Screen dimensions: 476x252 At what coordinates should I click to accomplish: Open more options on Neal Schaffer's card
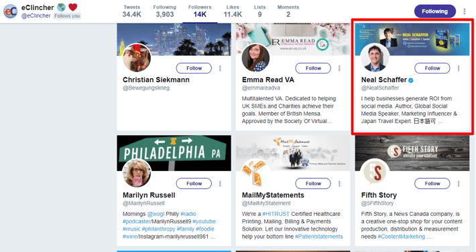(459, 68)
